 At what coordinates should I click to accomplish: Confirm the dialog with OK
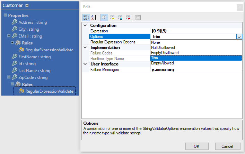pyautogui.click(x=197, y=146)
